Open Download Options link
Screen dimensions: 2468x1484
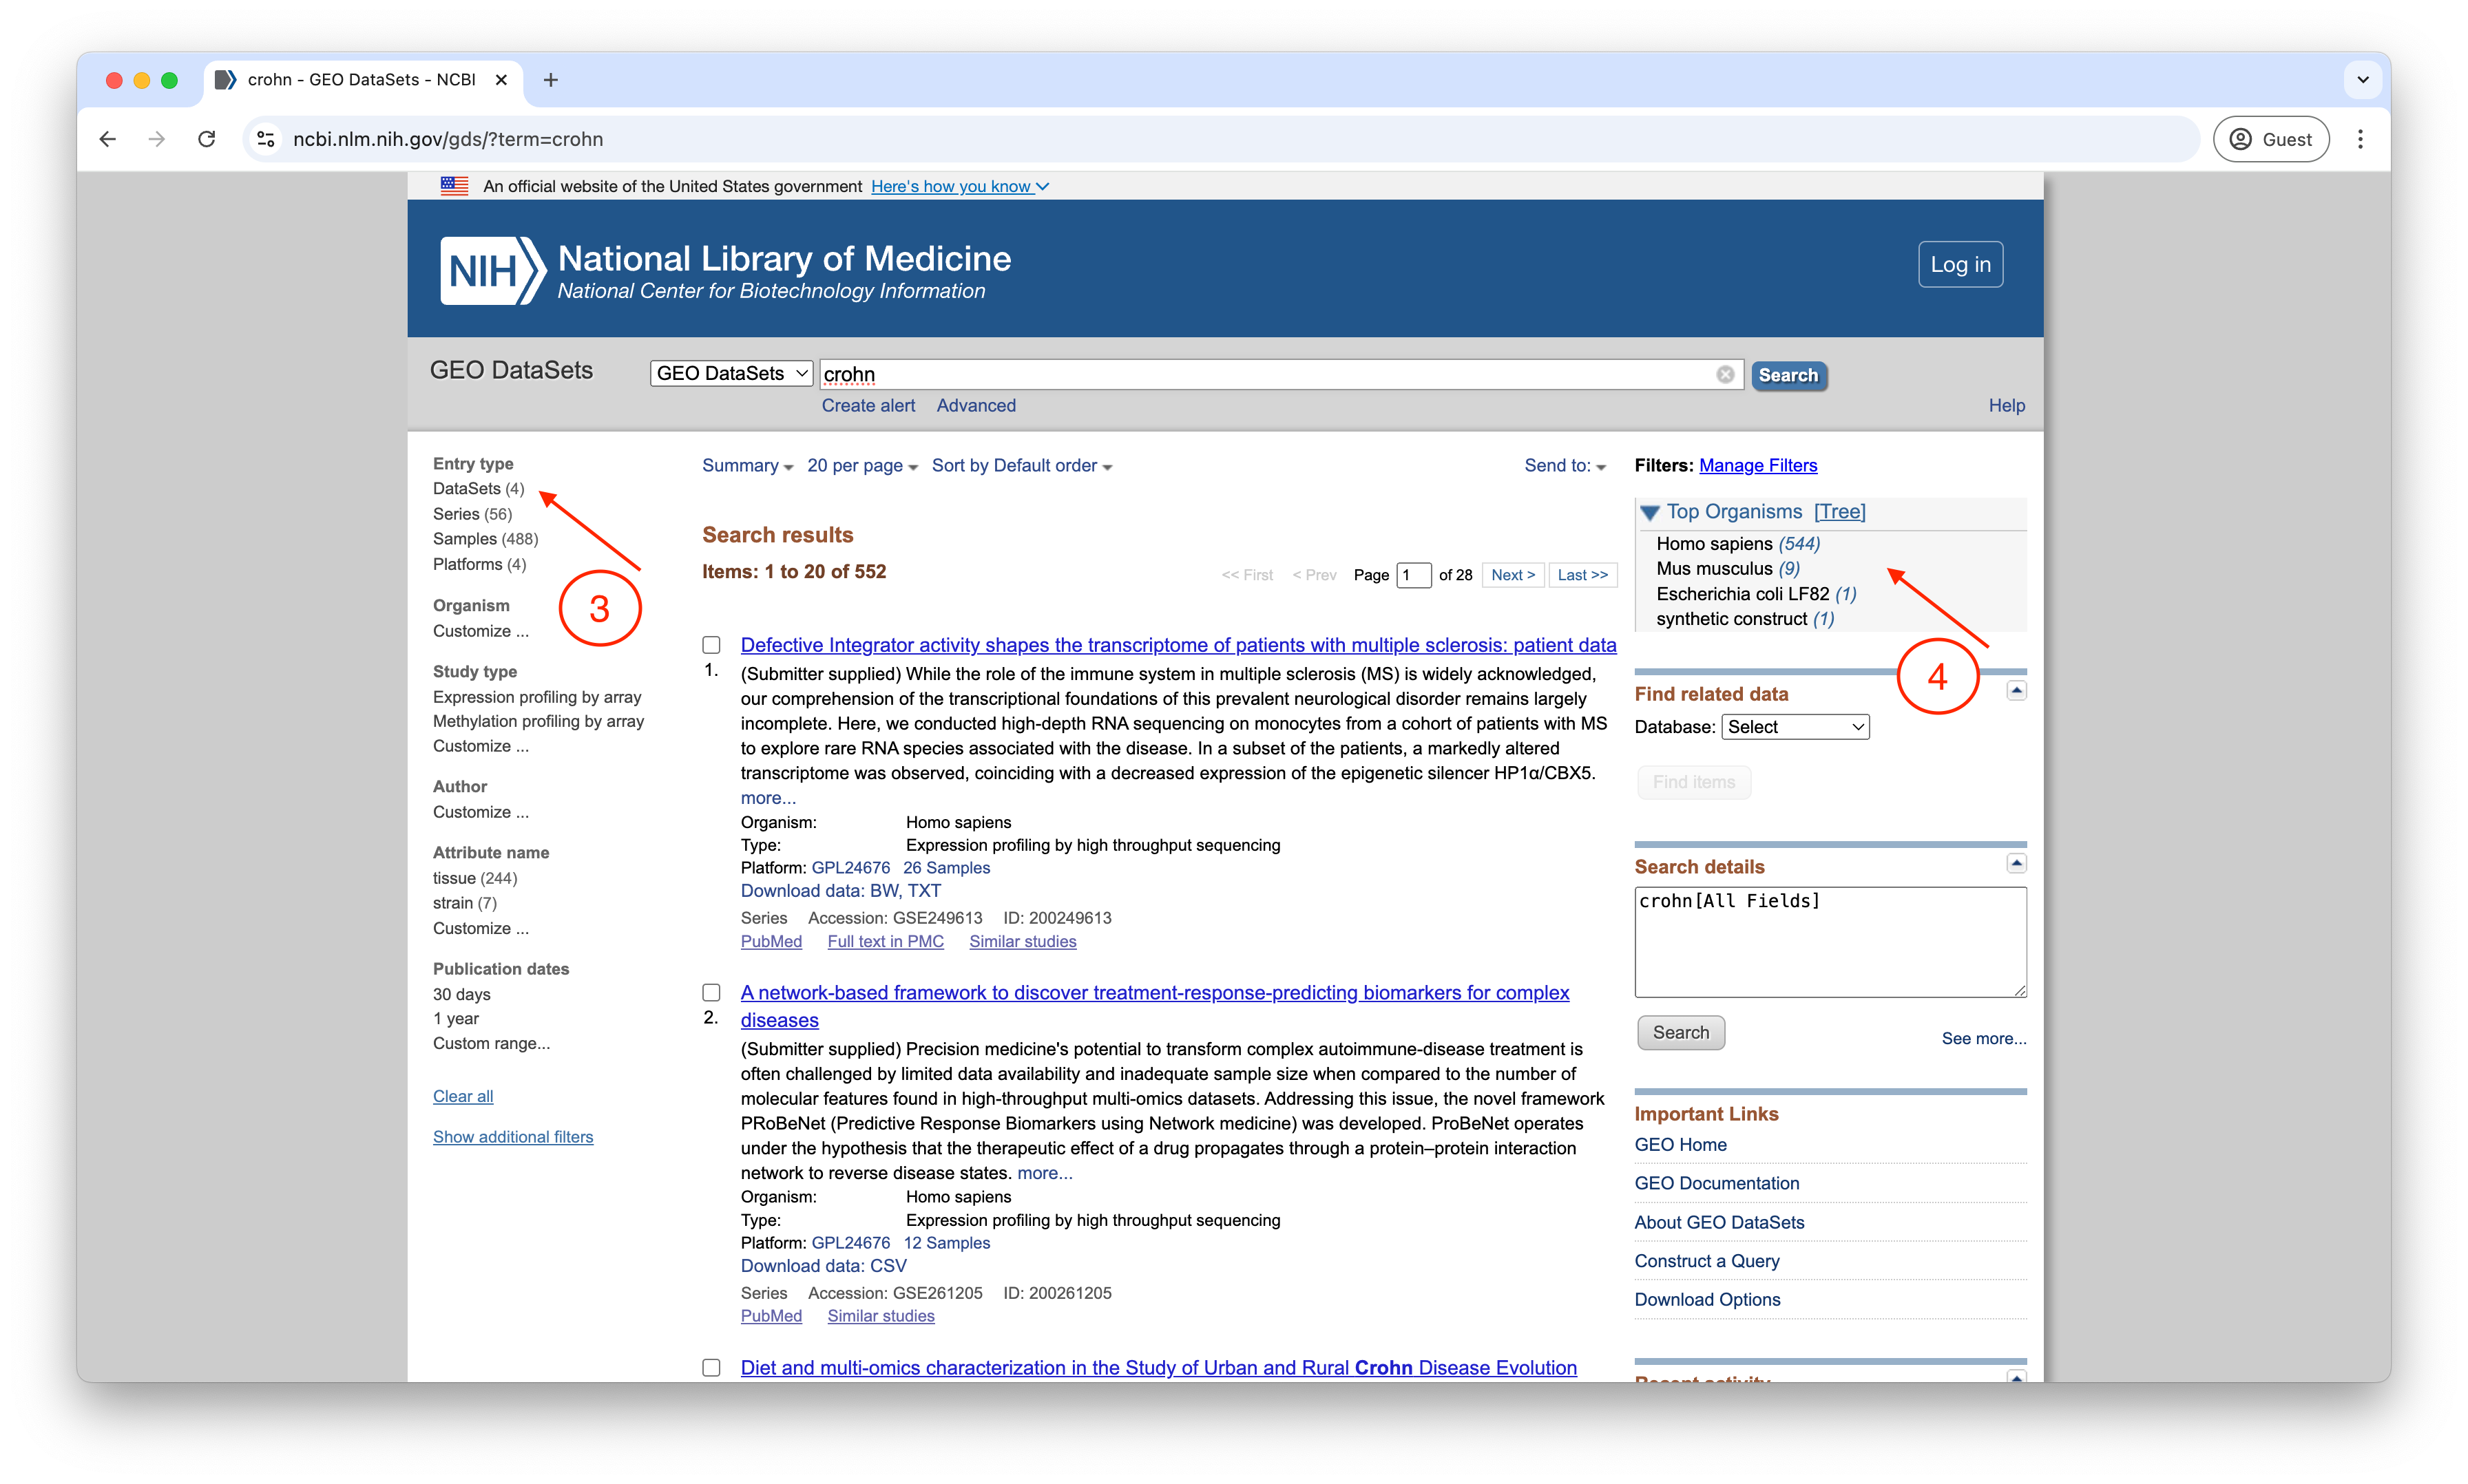(1706, 1299)
